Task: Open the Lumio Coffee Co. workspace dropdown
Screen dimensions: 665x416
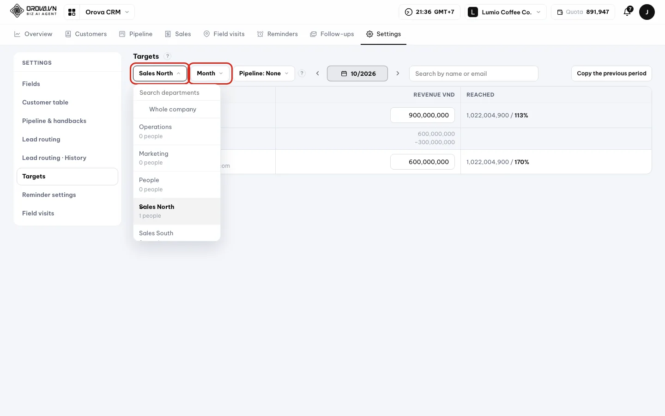Action: coord(506,12)
